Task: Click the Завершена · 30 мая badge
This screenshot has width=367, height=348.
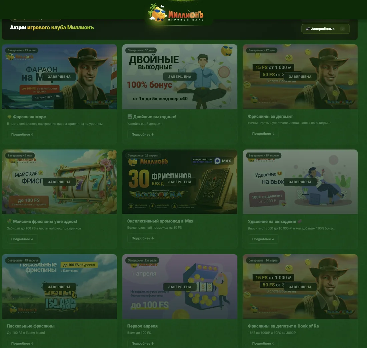Action: [141, 50]
